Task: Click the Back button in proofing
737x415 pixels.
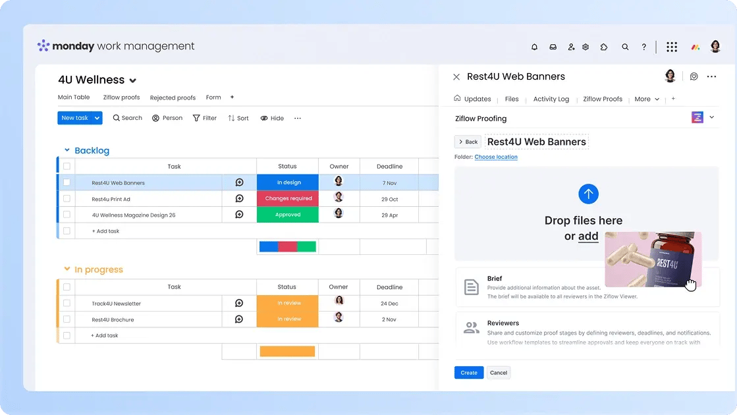Action: tap(468, 142)
